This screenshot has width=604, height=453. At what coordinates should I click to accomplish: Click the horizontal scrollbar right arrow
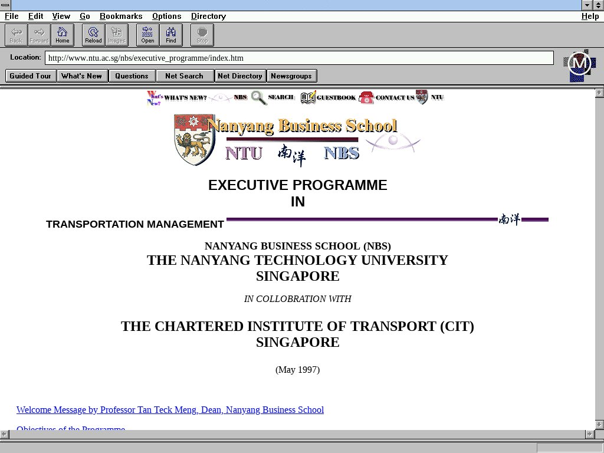coord(589,434)
